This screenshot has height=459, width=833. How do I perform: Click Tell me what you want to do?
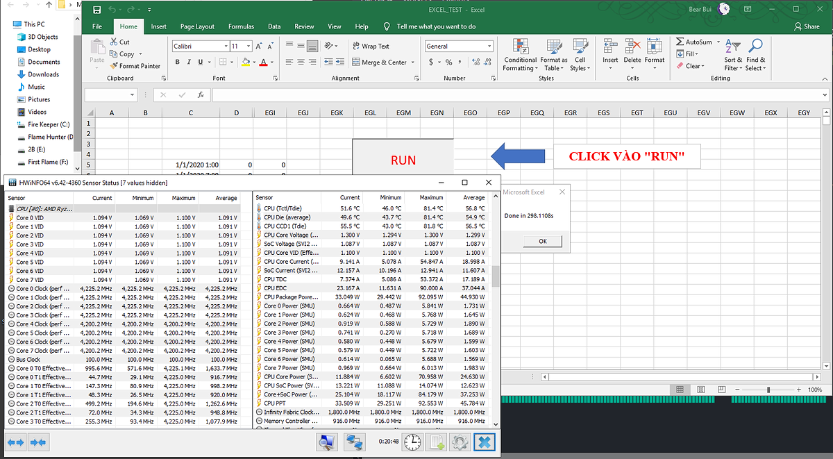click(436, 26)
